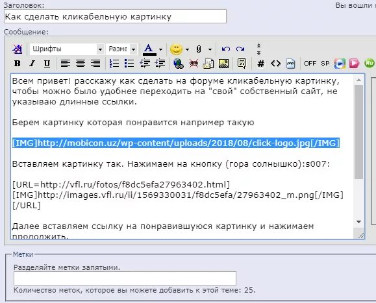The width and height of the screenshot is (376, 303).
Task: Increase editor height with down arrows
Action: pyautogui.click(x=258, y=53)
